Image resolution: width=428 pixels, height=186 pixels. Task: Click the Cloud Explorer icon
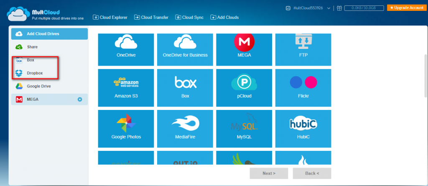click(x=96, y=17)
